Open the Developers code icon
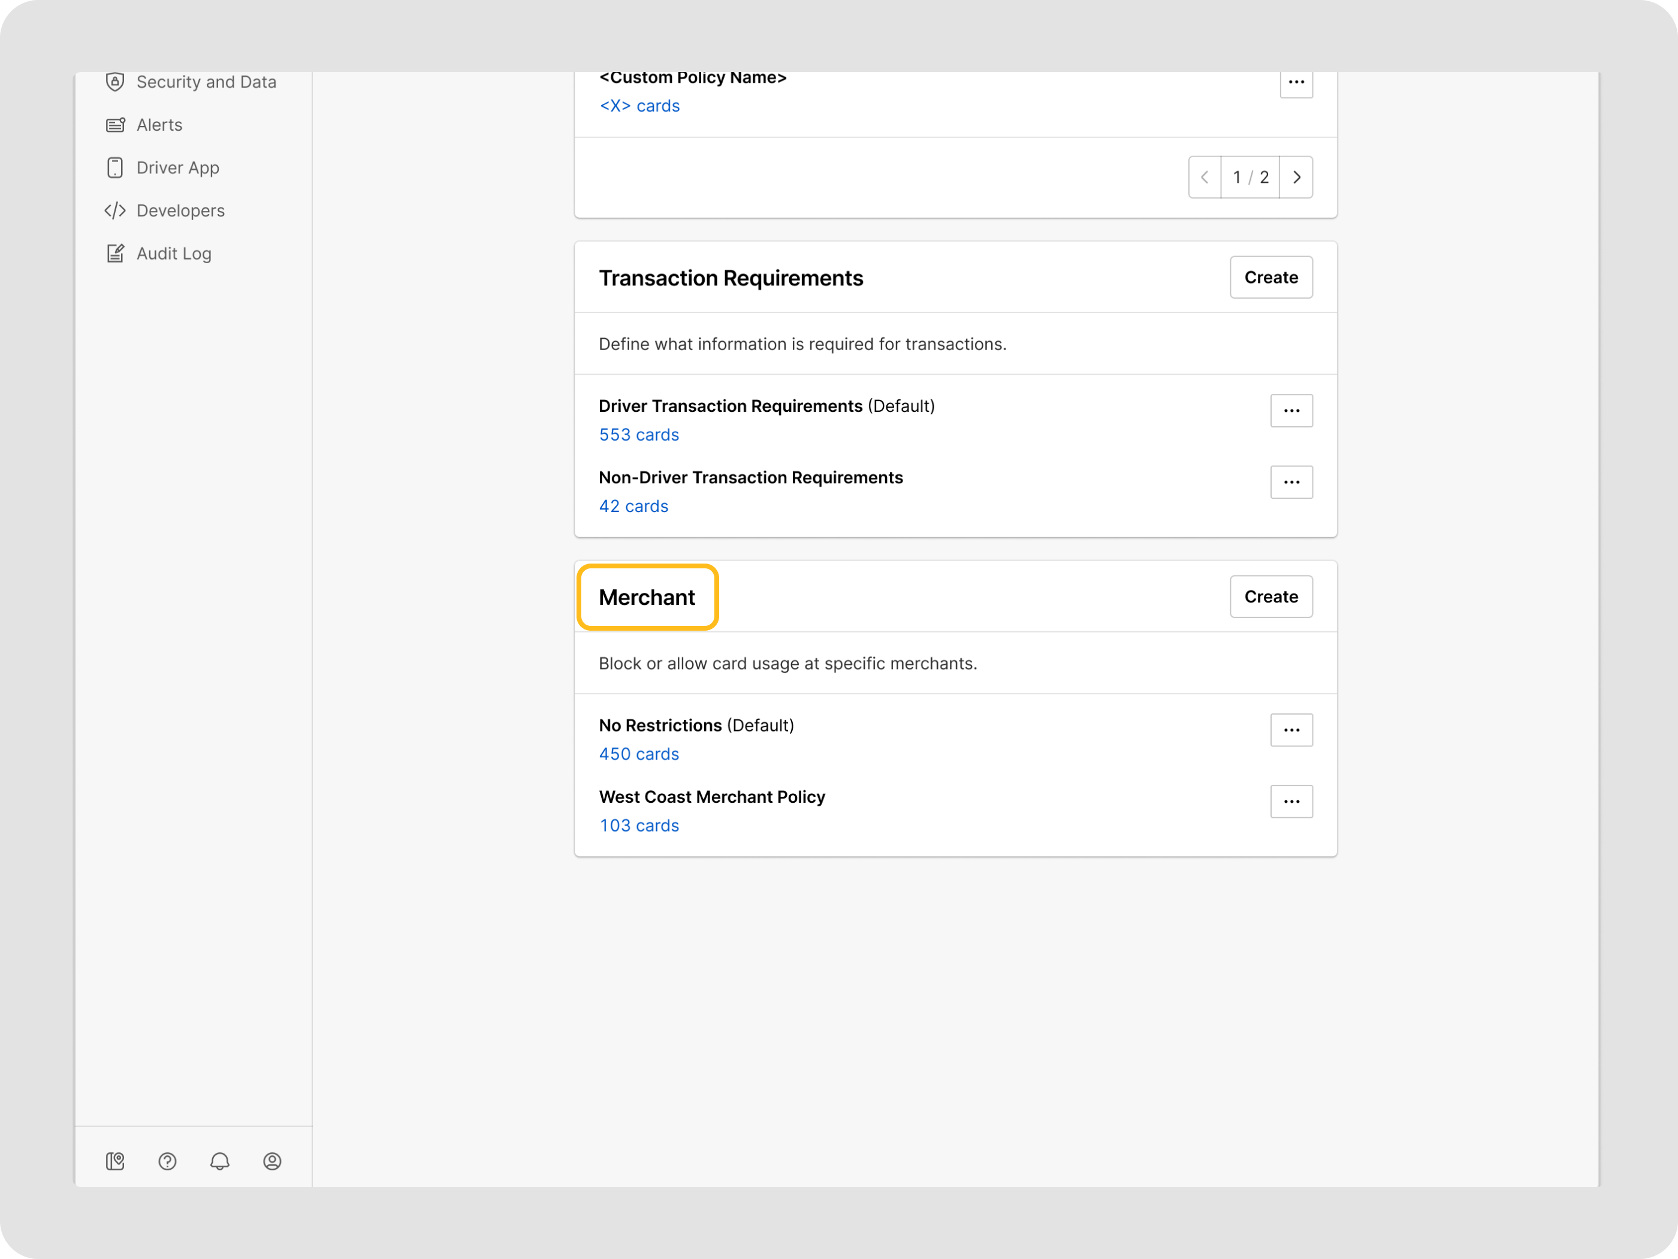 114,210
